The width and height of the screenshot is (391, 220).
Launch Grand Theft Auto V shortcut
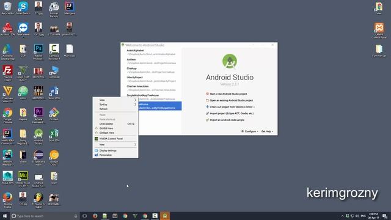(23, 73)
